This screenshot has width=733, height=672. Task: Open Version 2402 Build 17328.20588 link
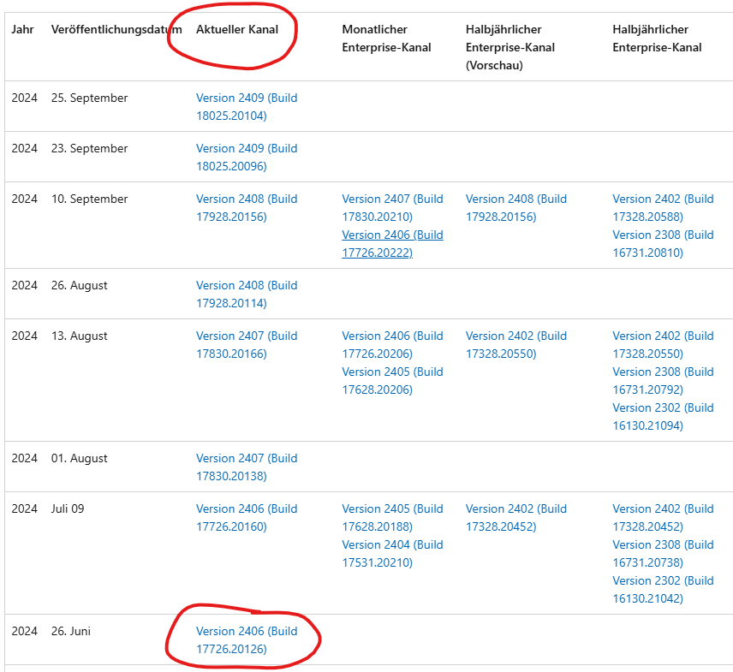pyautogui.click(x=663, y=207)
